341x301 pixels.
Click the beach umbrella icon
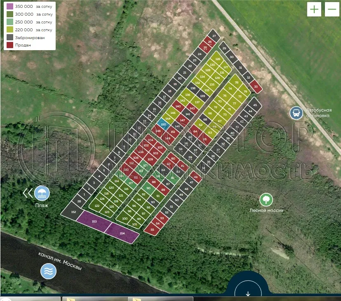tap(42, 192)
